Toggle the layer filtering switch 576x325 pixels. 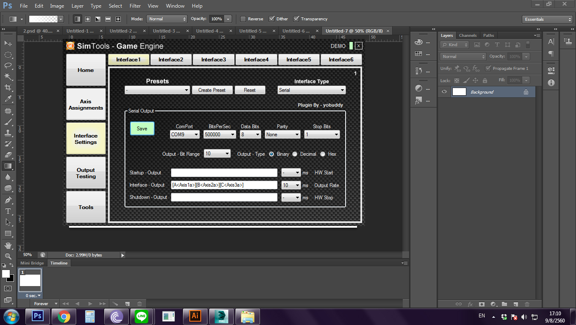pos(528,45)
